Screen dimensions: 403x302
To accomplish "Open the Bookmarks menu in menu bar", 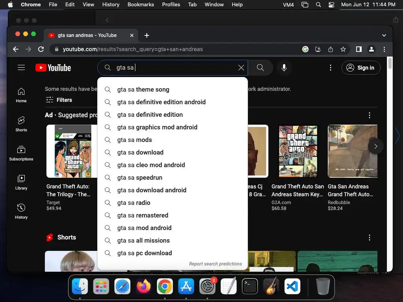I will click(141, 5).
